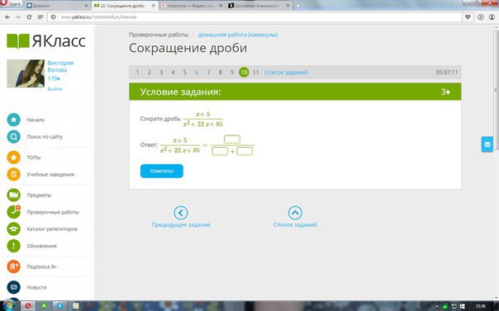Screen dimensions: 499x311
Task: Go to the previous task arrow
Action: pos(181,213)
